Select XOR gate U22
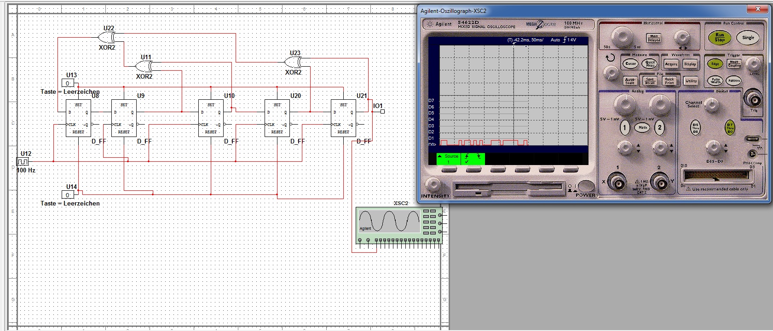This screenshot has height=331, width=773. [x=107, y=37]
